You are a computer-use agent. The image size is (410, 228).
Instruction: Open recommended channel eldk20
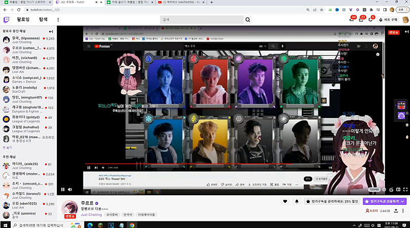tap(28, 166)
